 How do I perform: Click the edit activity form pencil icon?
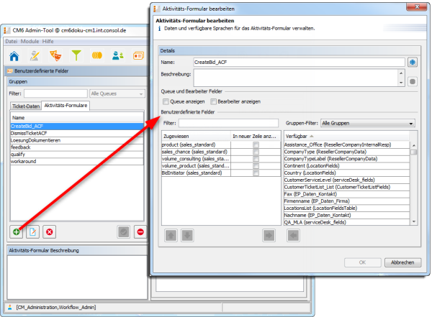32,231
